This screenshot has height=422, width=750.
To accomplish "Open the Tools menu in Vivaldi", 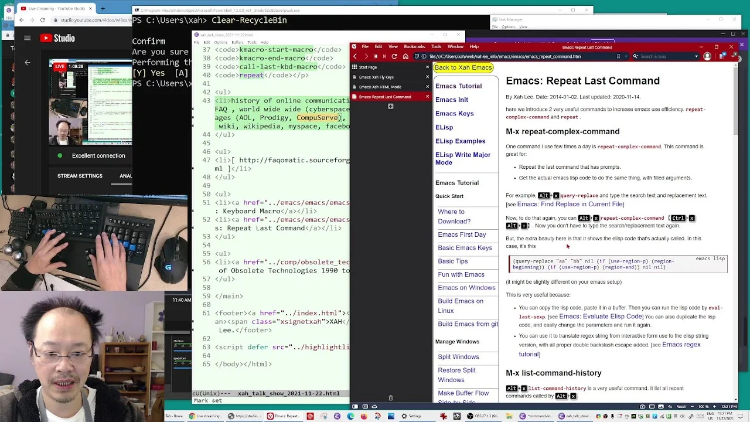I will point(437,47).
